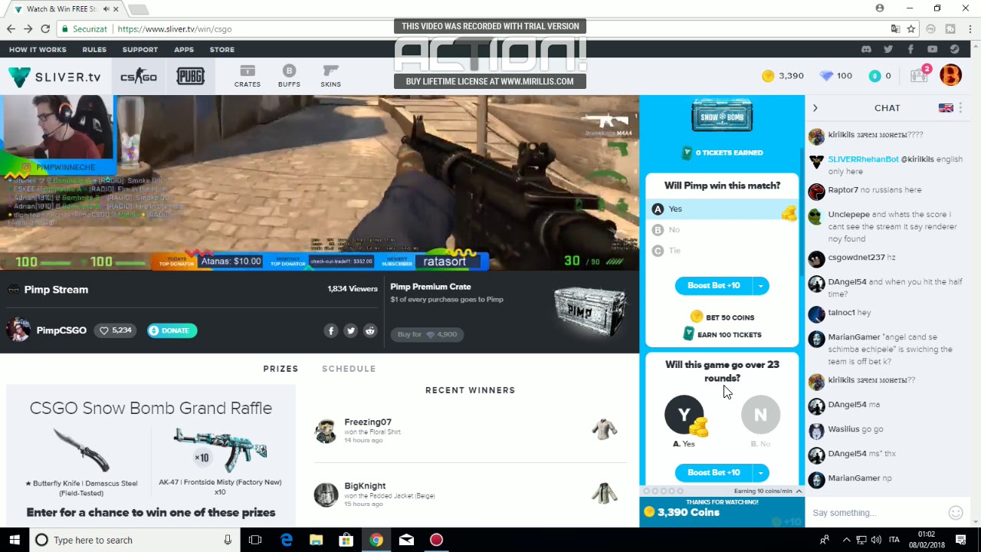Click the Windows search box

134,540
